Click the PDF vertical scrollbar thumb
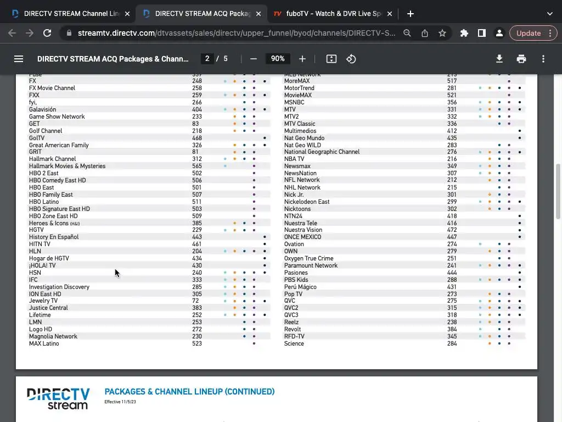 (x=558, y=192)
